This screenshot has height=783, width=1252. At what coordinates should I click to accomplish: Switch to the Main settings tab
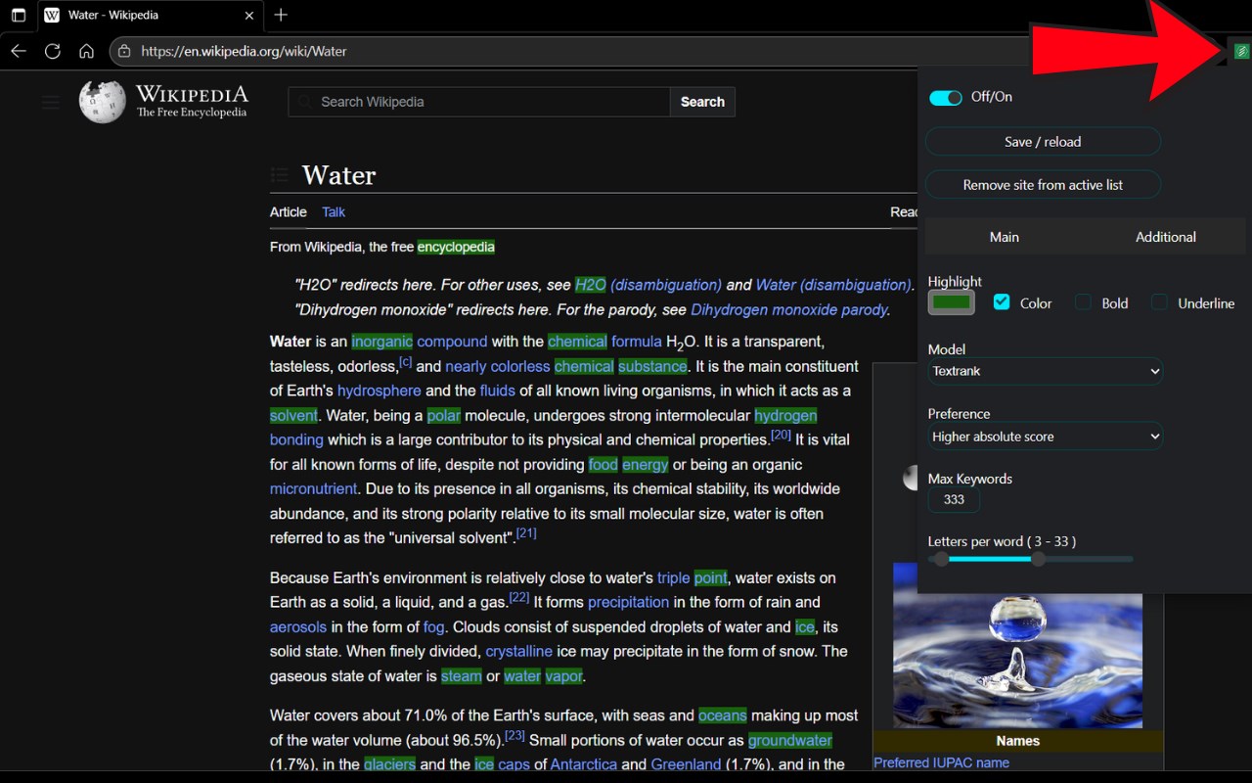(1005, 237)
